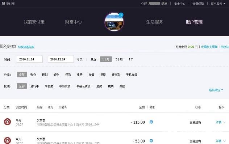Screen dimensions: 229x144
Task: Filter status by 等待发货
Action: click(x=65, y=86)
